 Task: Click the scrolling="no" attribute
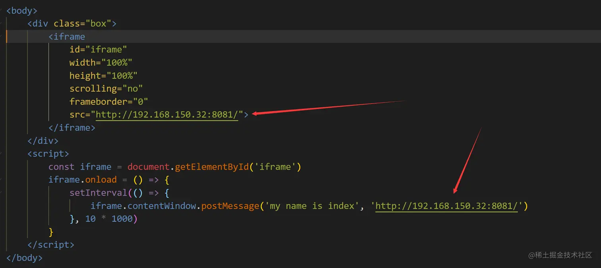[x=106, y=89]
